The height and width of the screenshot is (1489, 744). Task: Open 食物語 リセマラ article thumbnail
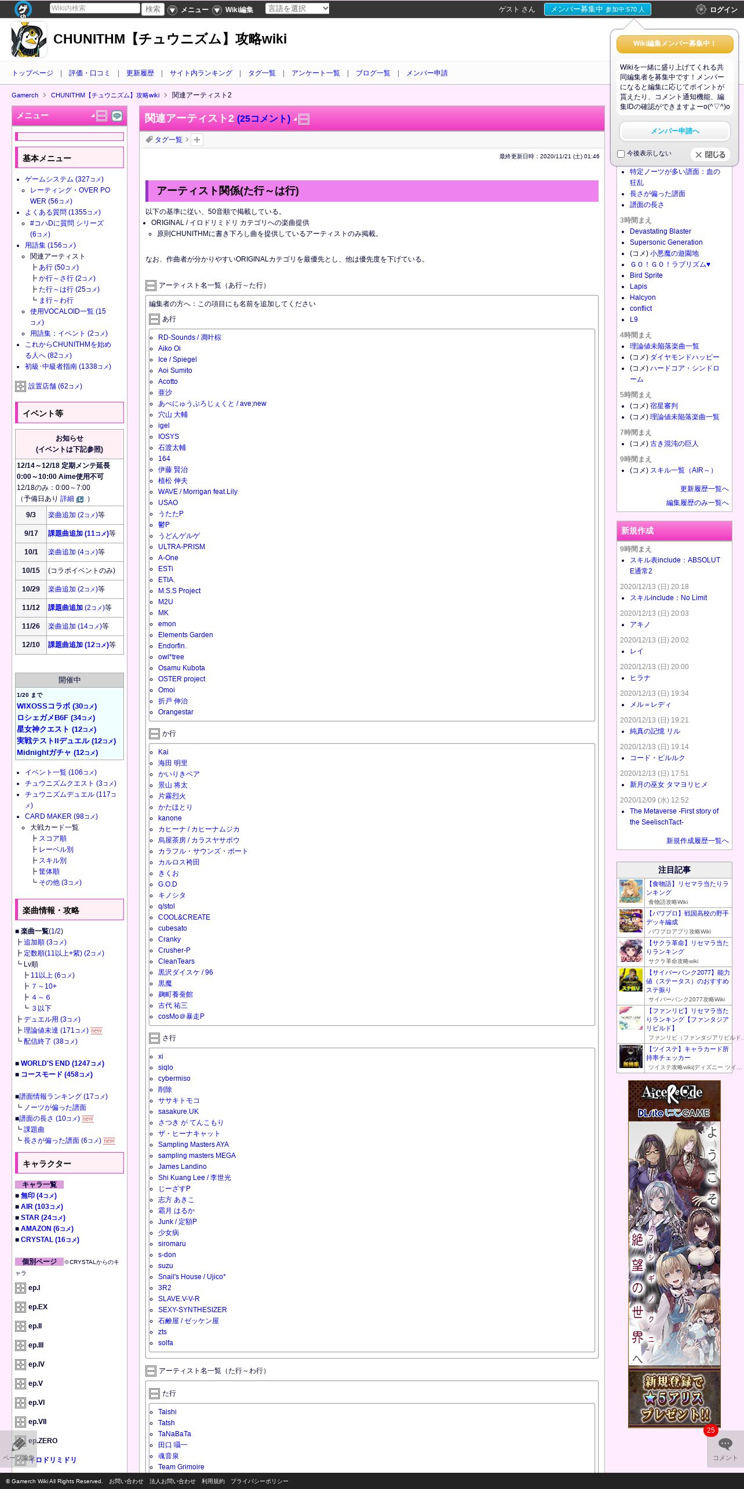coord(631,892)
